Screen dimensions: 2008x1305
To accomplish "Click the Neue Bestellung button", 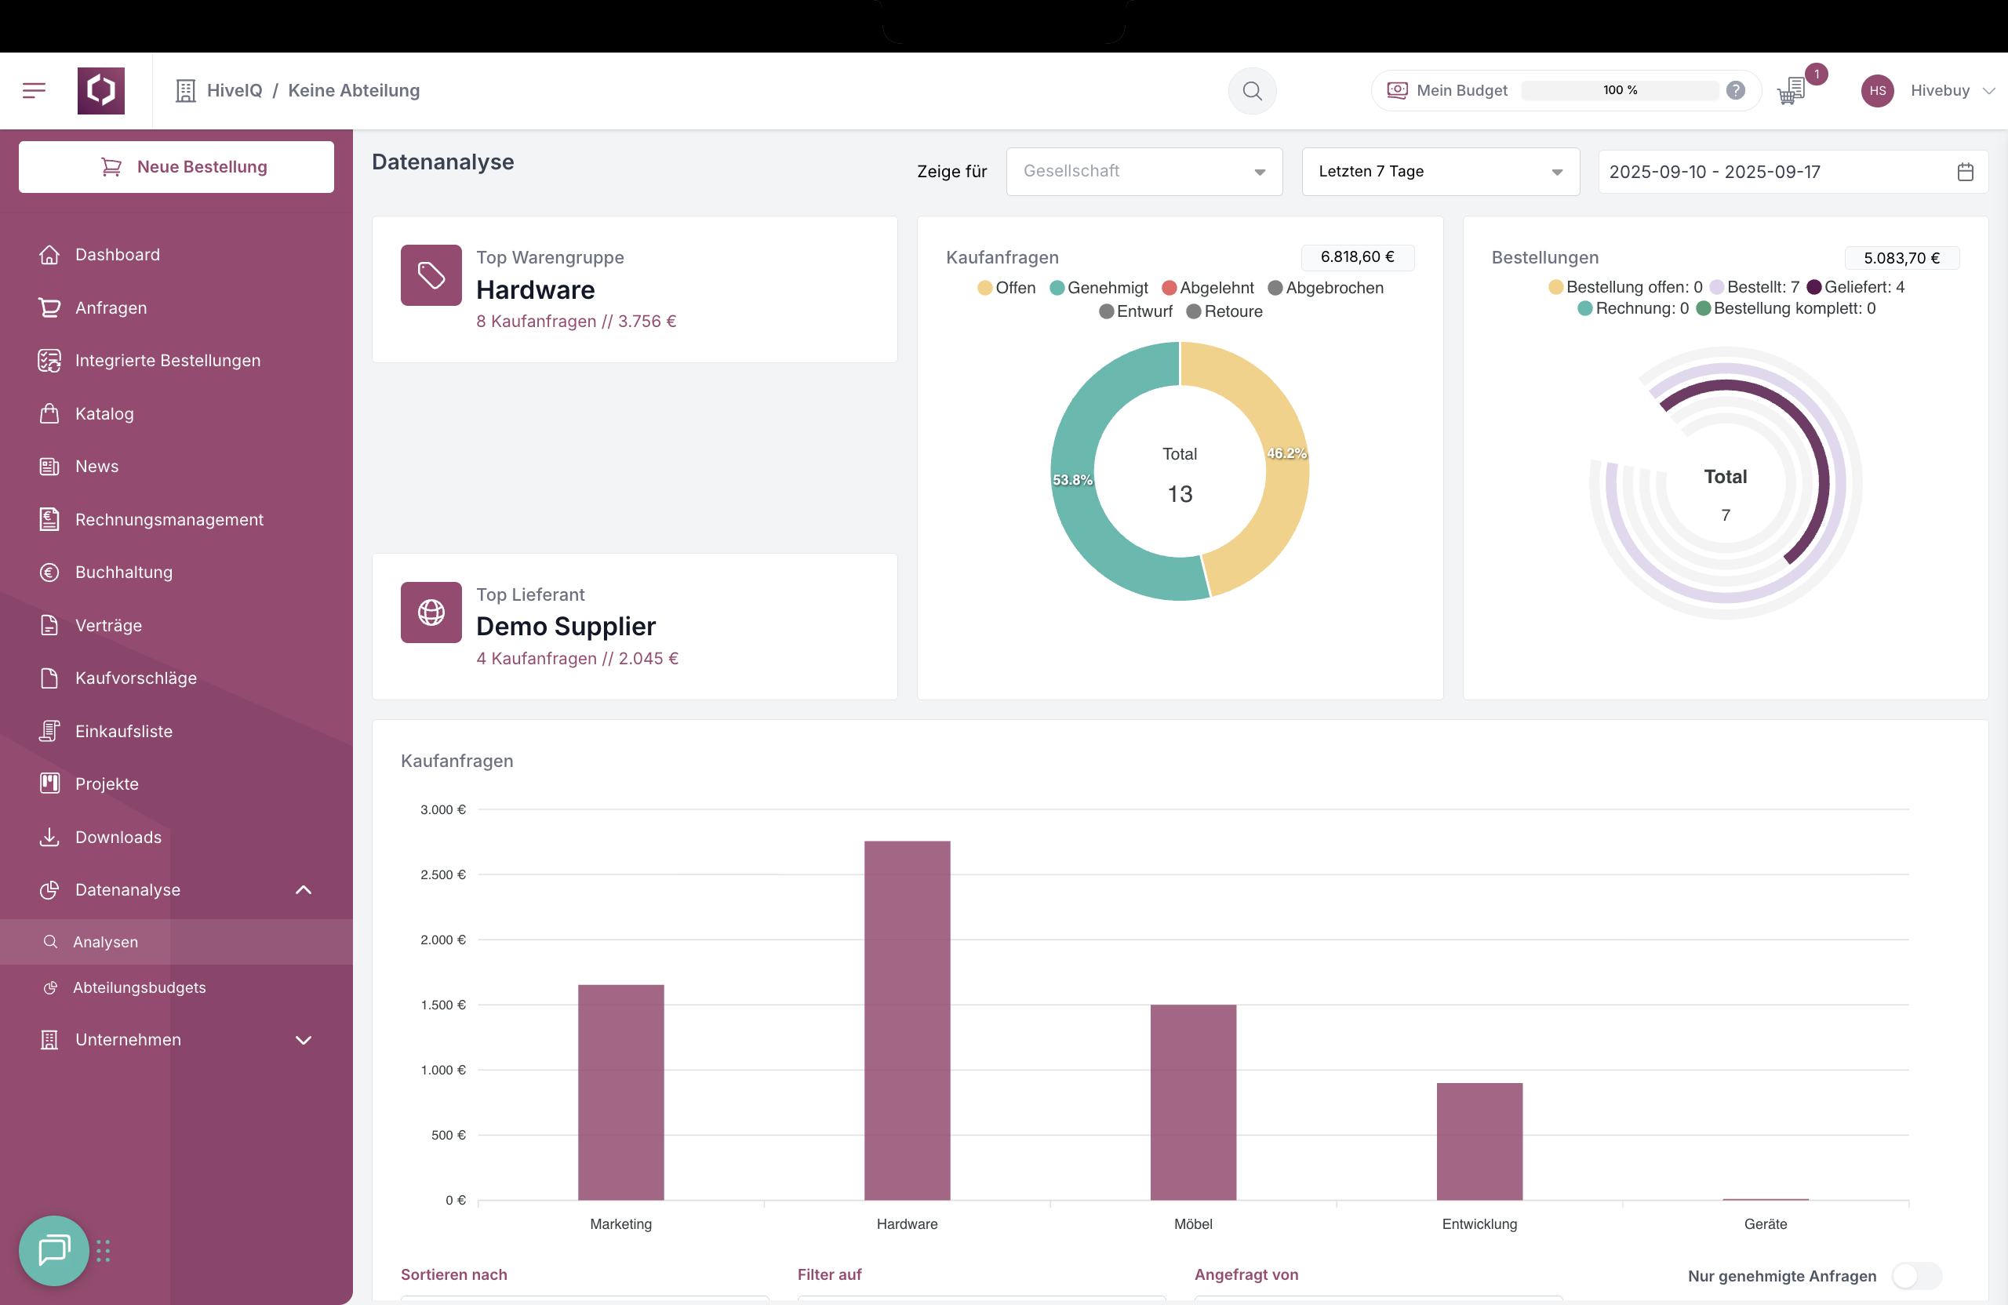I will pyautogui.click(x=176, y=166).
